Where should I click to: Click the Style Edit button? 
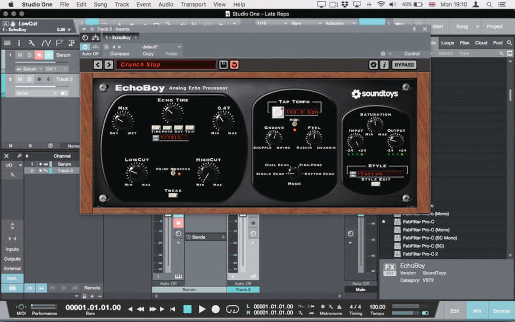pyautogui.click(x=375, y=184)
